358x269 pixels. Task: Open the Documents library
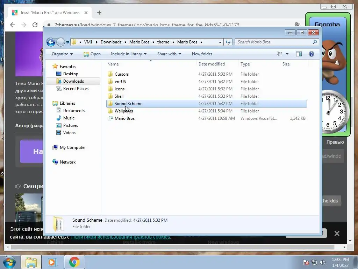74,110
